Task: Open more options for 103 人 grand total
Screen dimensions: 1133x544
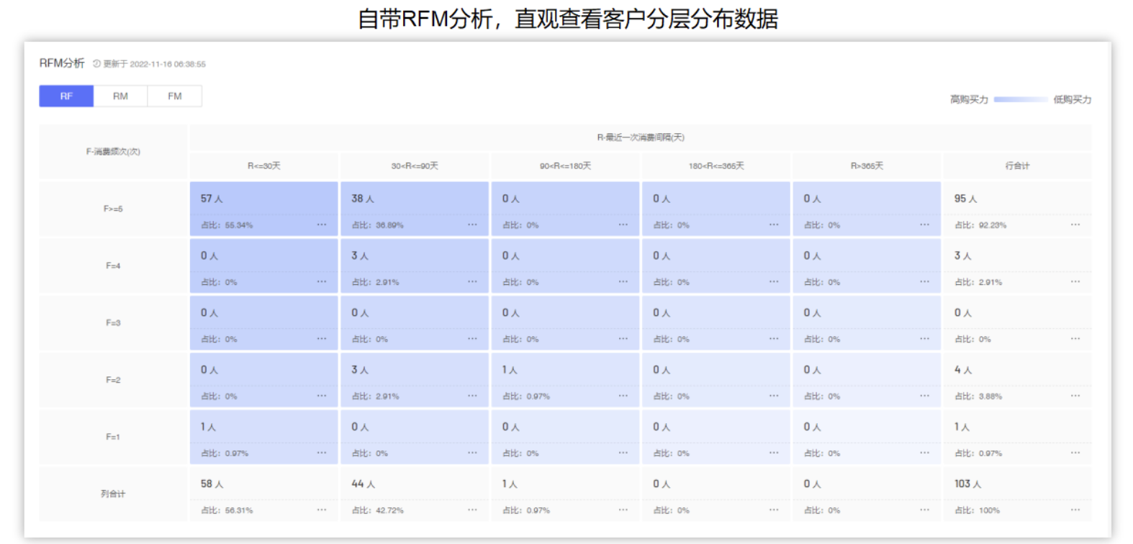Action: point(1075,509)
